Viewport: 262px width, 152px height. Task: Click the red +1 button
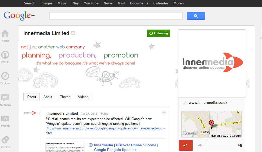pos(186,145)
